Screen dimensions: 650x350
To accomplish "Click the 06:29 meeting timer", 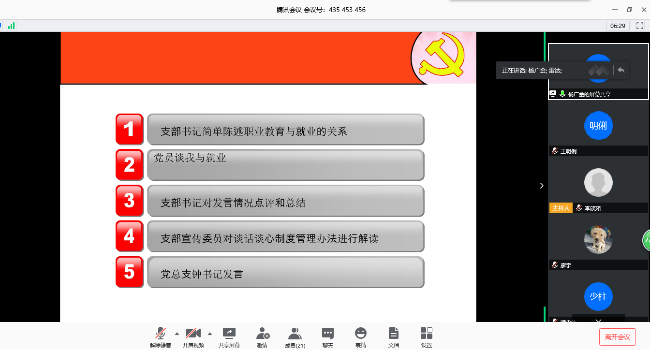I will click(x=618, y=26).
